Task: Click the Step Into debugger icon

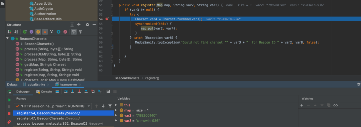Action: [73, 91]
